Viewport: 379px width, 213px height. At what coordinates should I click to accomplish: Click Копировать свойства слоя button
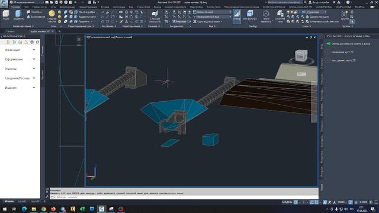pos(322,21)
